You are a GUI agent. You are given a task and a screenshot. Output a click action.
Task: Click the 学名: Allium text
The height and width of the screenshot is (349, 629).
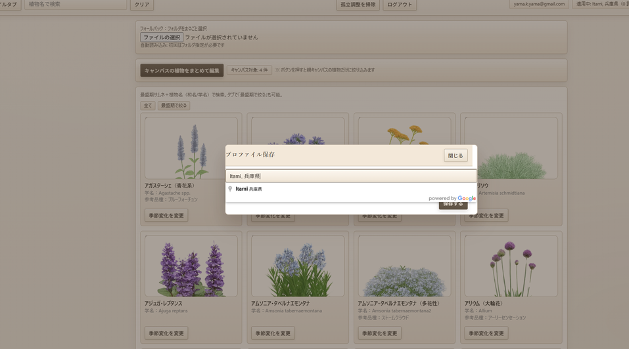pyautogui.click(x=478, y=310)
